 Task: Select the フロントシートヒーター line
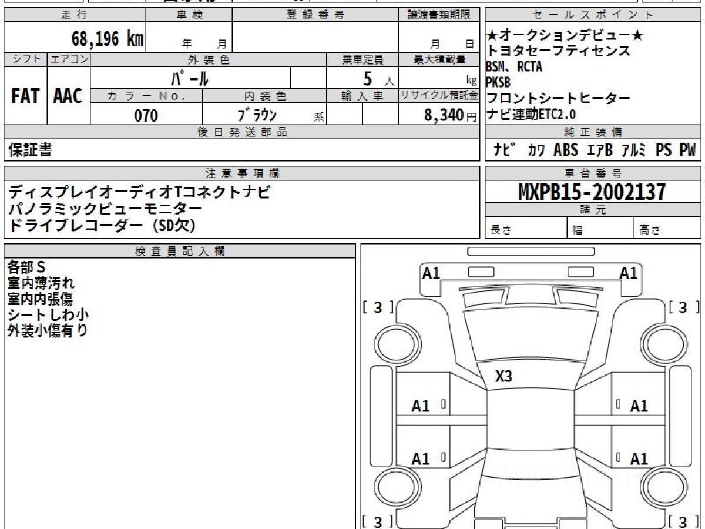click(559, 98)
